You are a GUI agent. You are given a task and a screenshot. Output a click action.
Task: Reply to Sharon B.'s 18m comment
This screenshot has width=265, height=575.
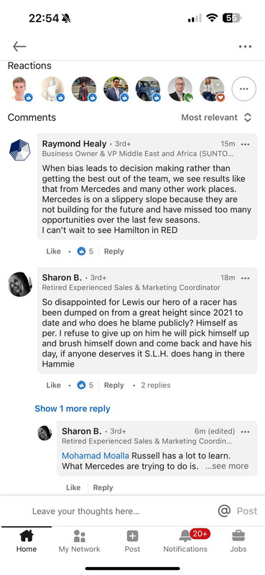(113, 385)
